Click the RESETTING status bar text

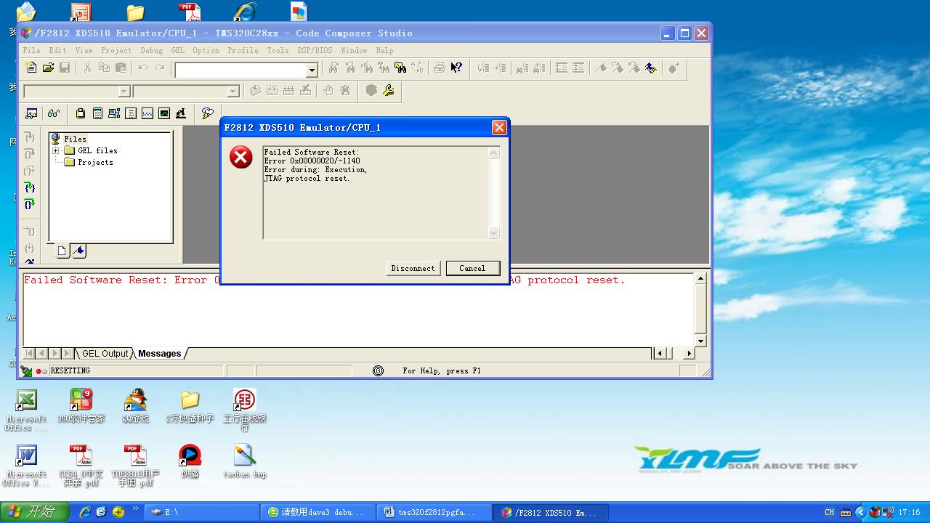(70, 371)
